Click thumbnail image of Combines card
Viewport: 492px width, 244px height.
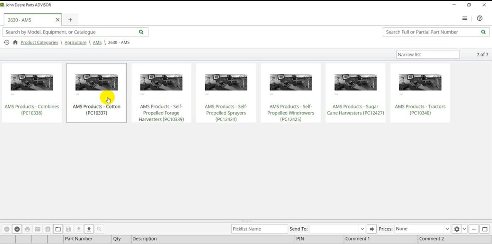(32, 82)
